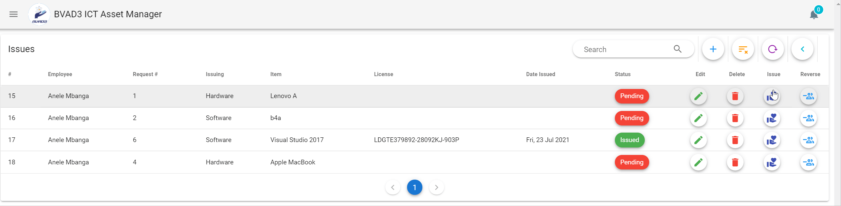Image resolution: width=841 pixels, height=206 pixels.
Task: Edit the Visual Studio 2017 issue
Action: (698, 140)
